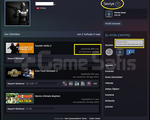Open the İstek Listesi wishlist link
Image resolution: width=150 pixels, height=120 pixels.
coord(95,119)
